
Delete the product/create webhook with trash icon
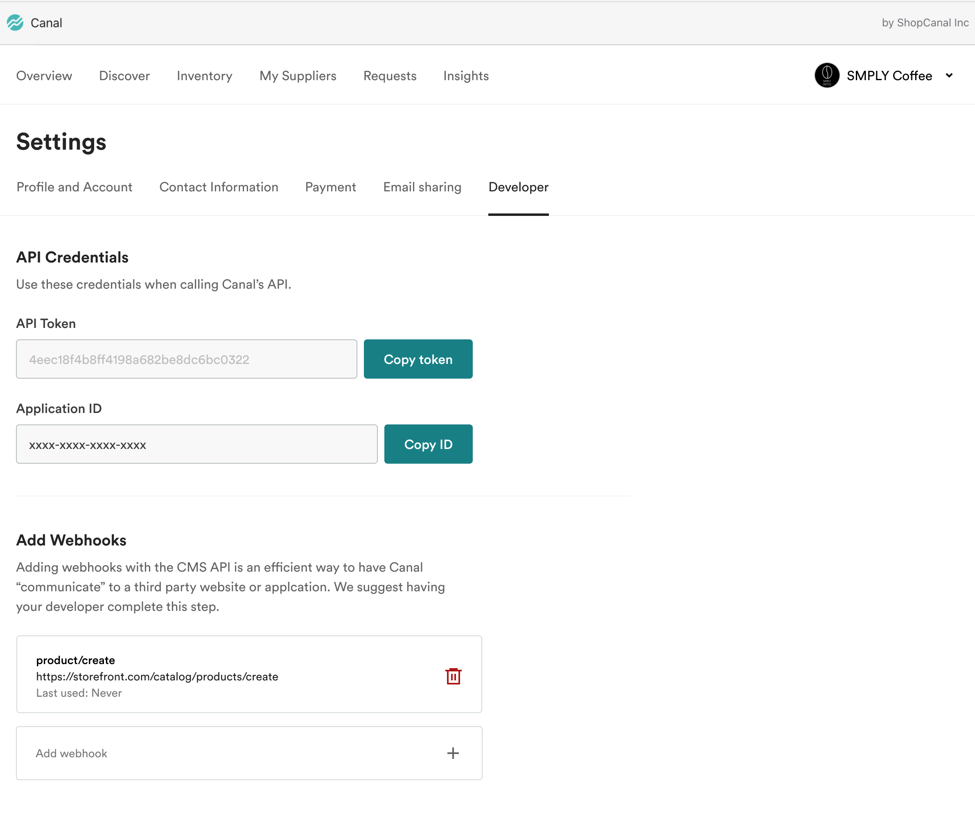pos(453,676)
